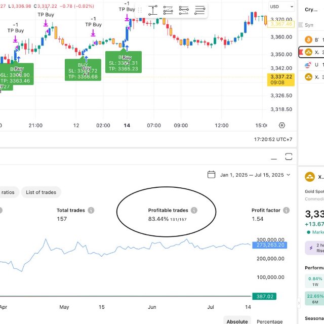Click the green Buy label showing TP: 3363.46
The width and height of the screenshot is (324, 324).
pos(16,74)
